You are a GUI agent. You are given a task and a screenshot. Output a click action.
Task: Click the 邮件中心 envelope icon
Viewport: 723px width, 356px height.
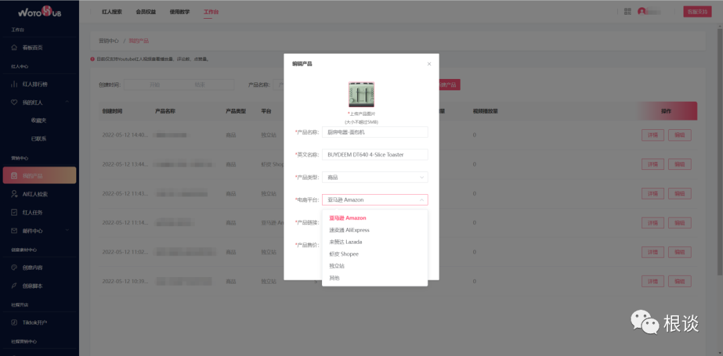pyautogui.click(x=14, y=231)
